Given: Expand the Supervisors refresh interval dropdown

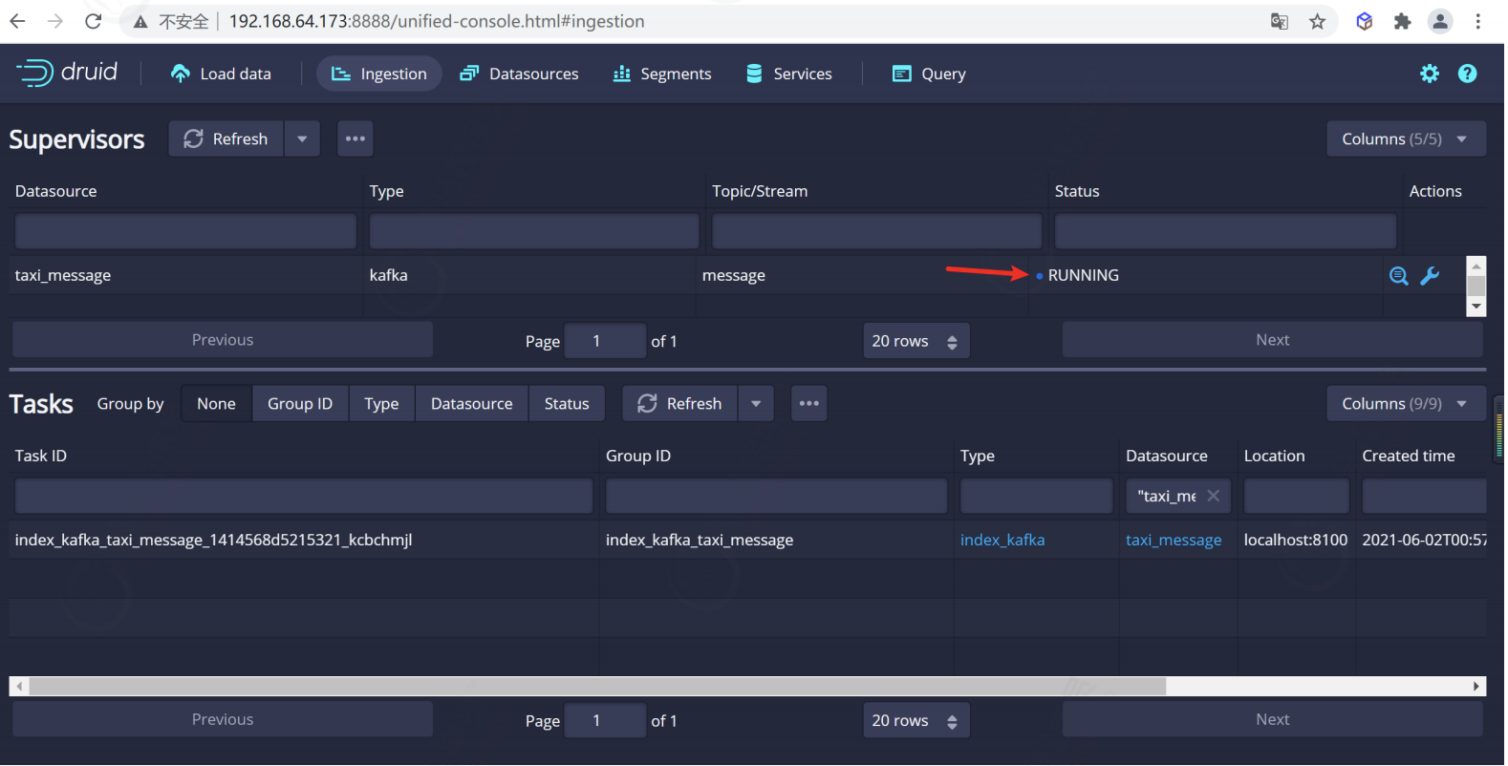Looking at the screenshot, I should pos(302,138).
